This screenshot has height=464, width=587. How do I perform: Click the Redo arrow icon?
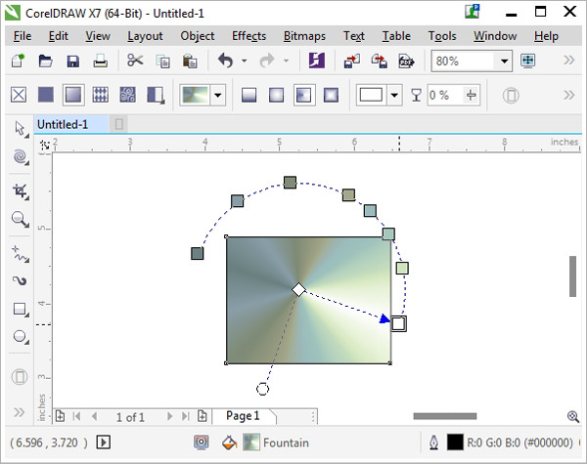[x=267, y=61]
